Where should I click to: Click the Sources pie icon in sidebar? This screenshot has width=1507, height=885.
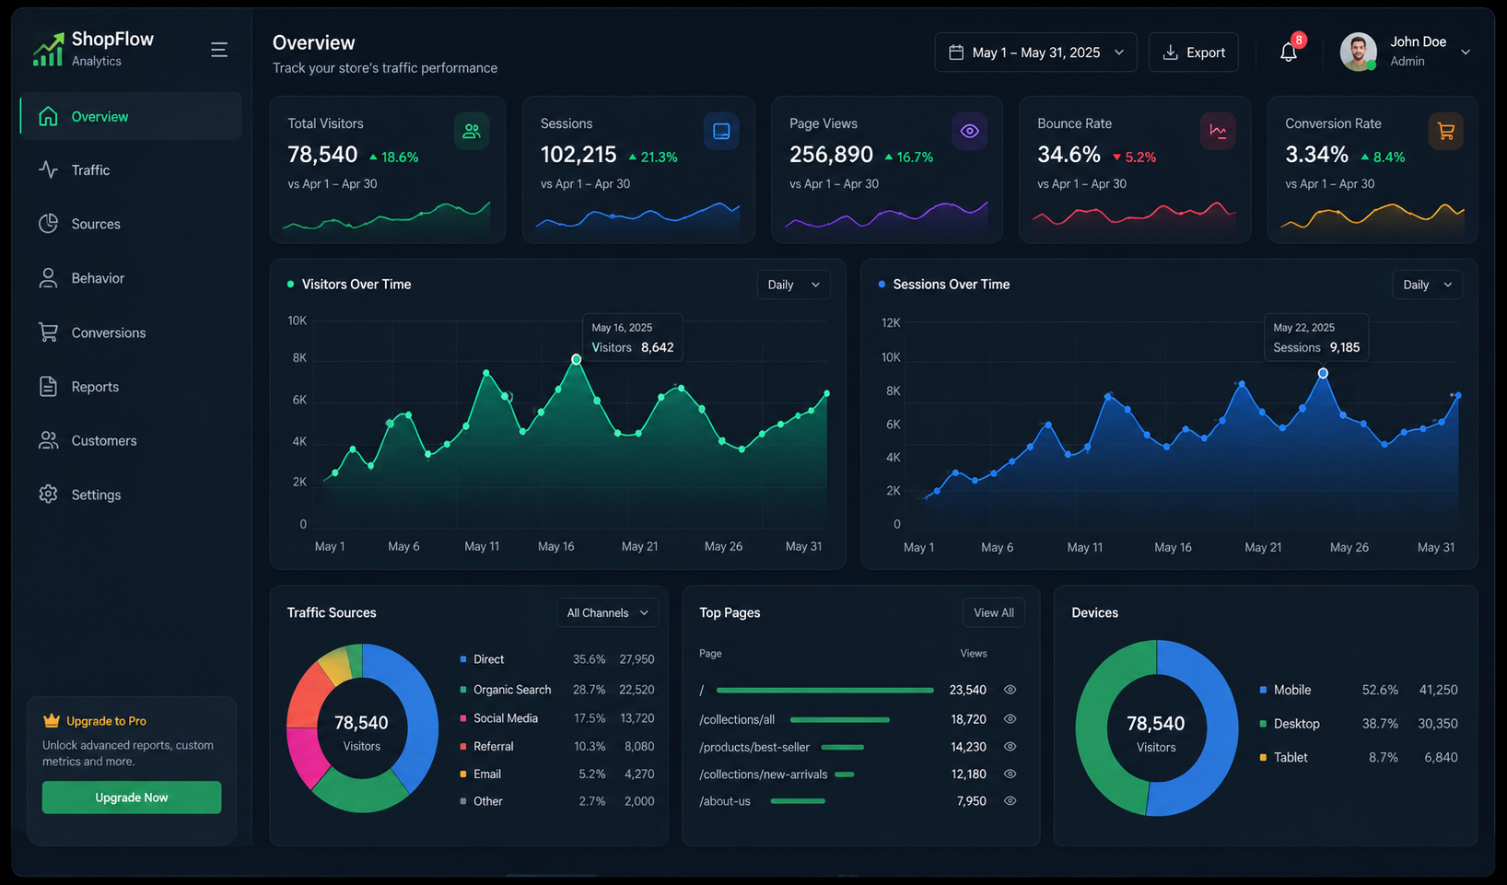pos(48,224)
